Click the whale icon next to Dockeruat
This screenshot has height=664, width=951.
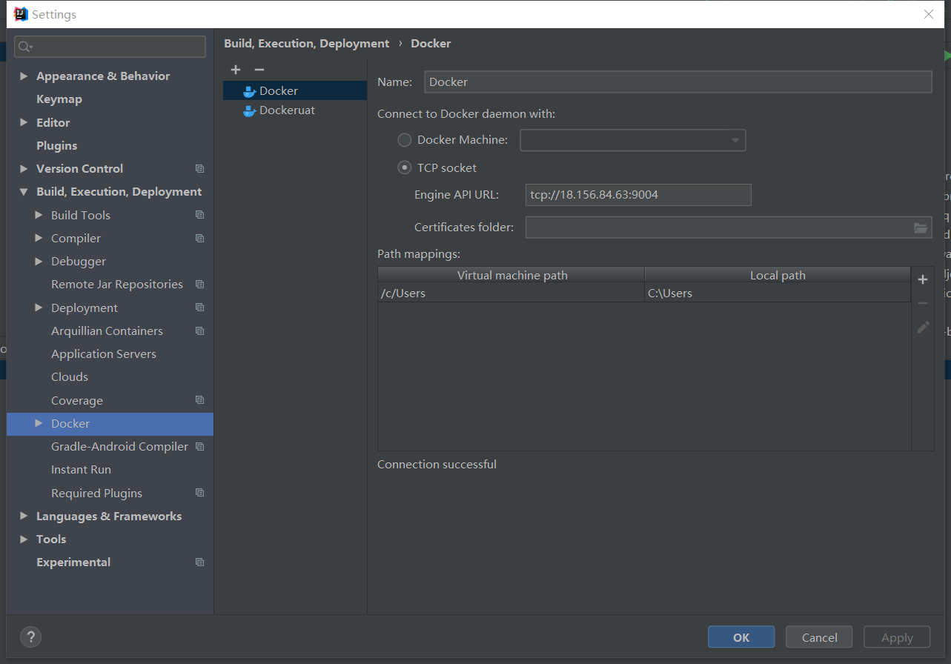250,110
